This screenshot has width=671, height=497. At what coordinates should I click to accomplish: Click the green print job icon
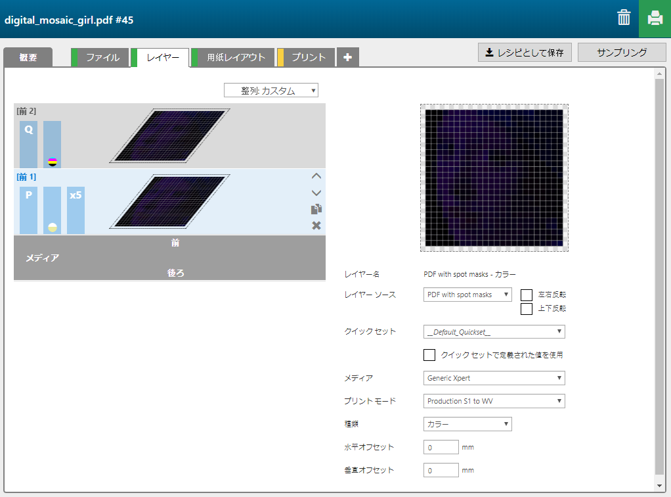[655, 18]
